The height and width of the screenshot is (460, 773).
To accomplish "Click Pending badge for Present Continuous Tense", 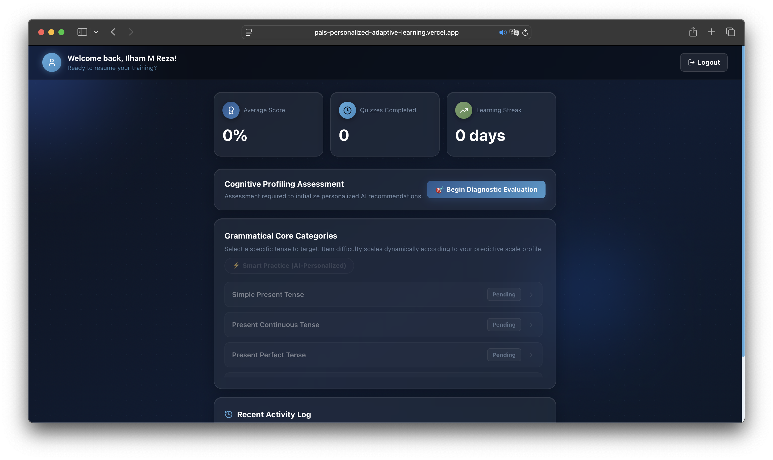I will (x=504, y=325).
